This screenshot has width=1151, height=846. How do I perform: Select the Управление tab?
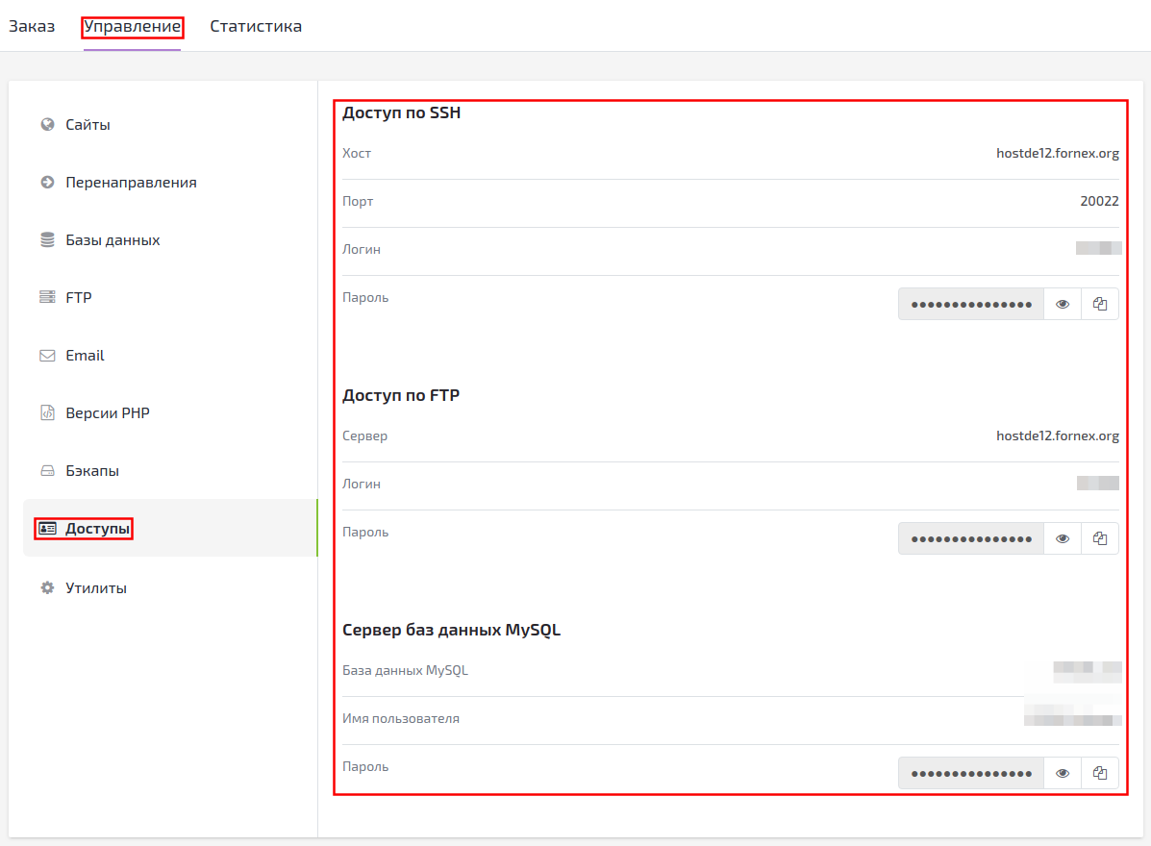click(x=132, y=26)
